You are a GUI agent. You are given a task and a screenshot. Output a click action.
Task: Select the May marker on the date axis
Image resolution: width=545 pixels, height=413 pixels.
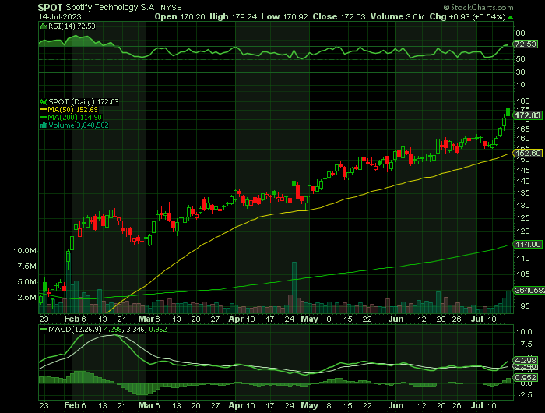tap(310, 319)
